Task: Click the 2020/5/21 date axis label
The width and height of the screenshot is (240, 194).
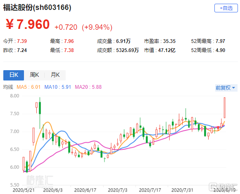Action: (x=24, y=190)
